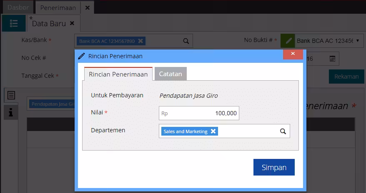Close the Data Baru tab
This screenshot has height=193, width=366.
[x=72, y=23]
